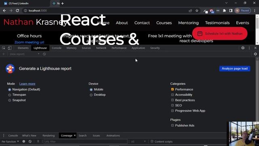Enable Best practices category
259x146 pixels.
coord(172,100)
